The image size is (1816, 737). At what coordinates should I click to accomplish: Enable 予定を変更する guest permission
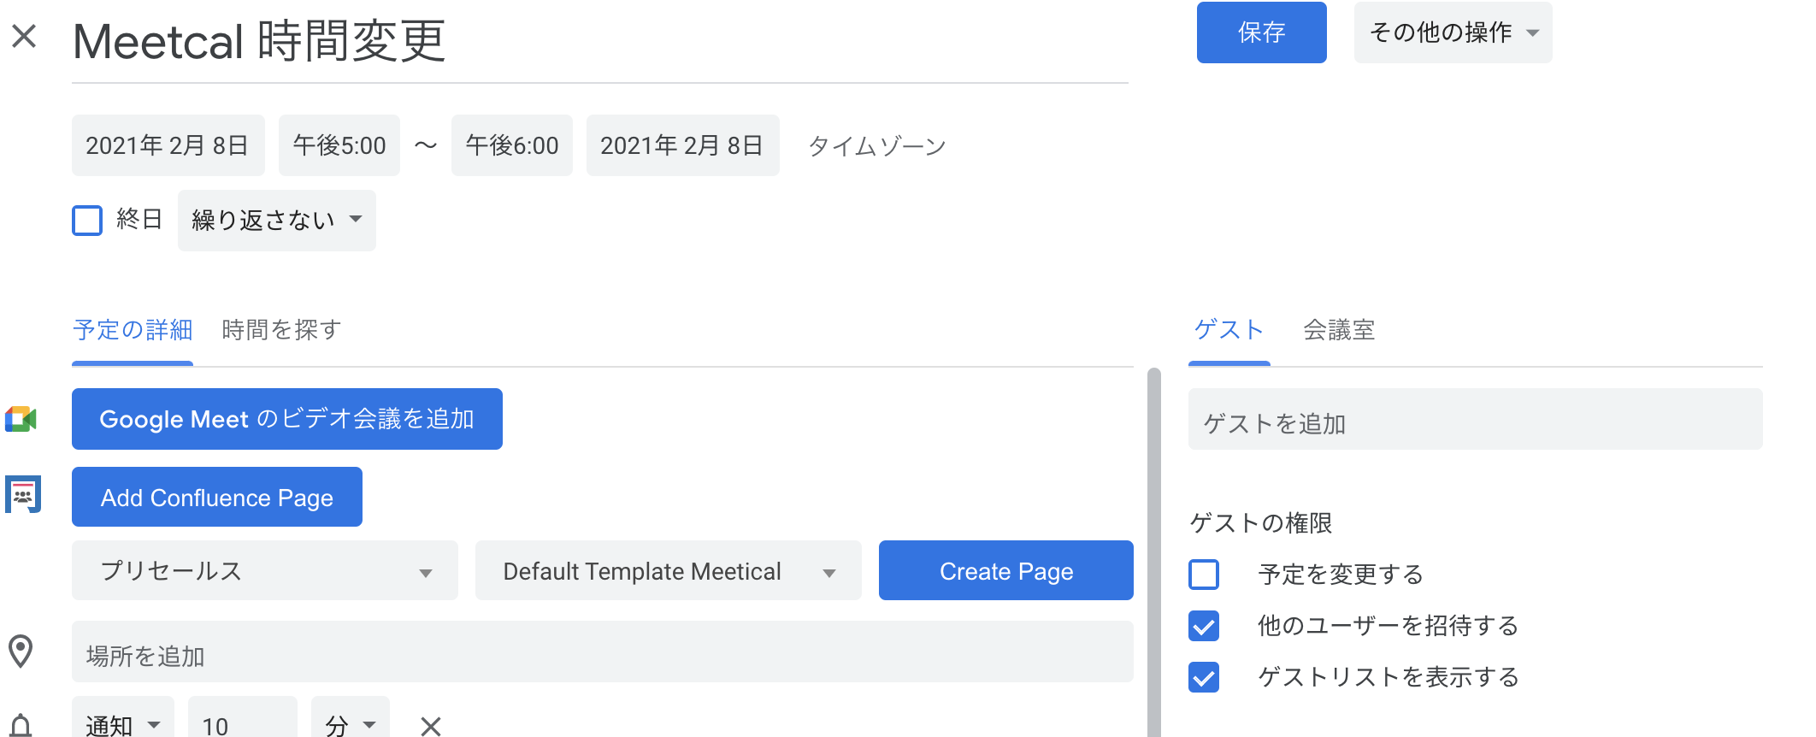pos(1204,575)
